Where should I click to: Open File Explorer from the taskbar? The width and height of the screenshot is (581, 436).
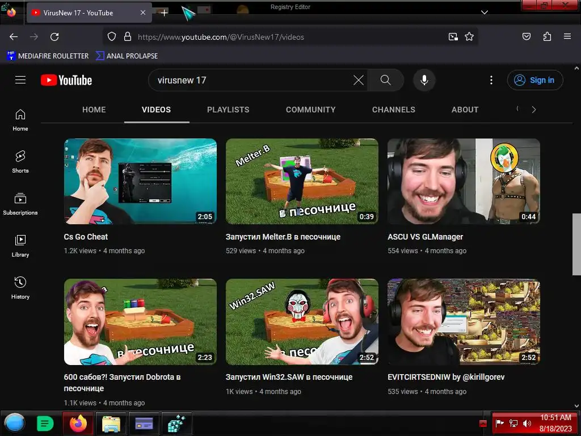111,423
